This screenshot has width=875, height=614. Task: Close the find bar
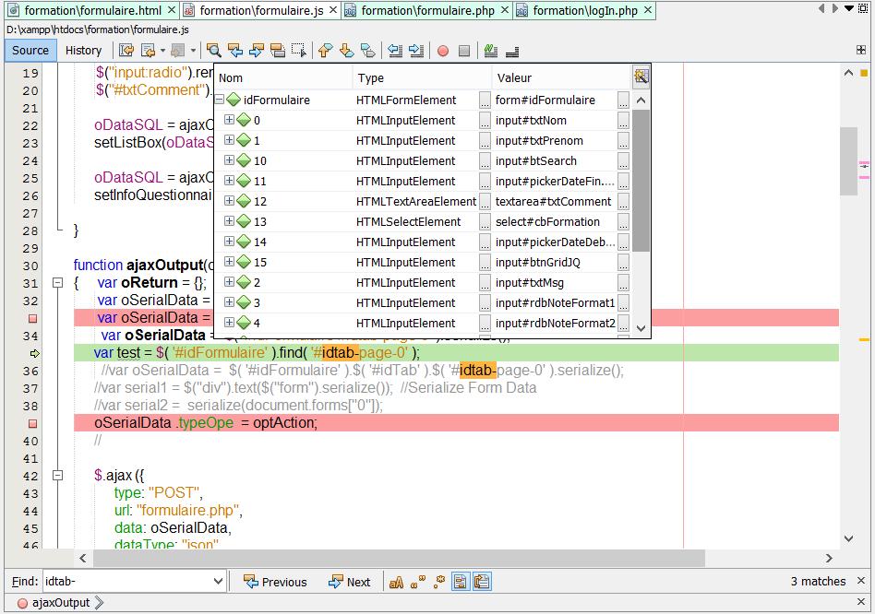860,581
